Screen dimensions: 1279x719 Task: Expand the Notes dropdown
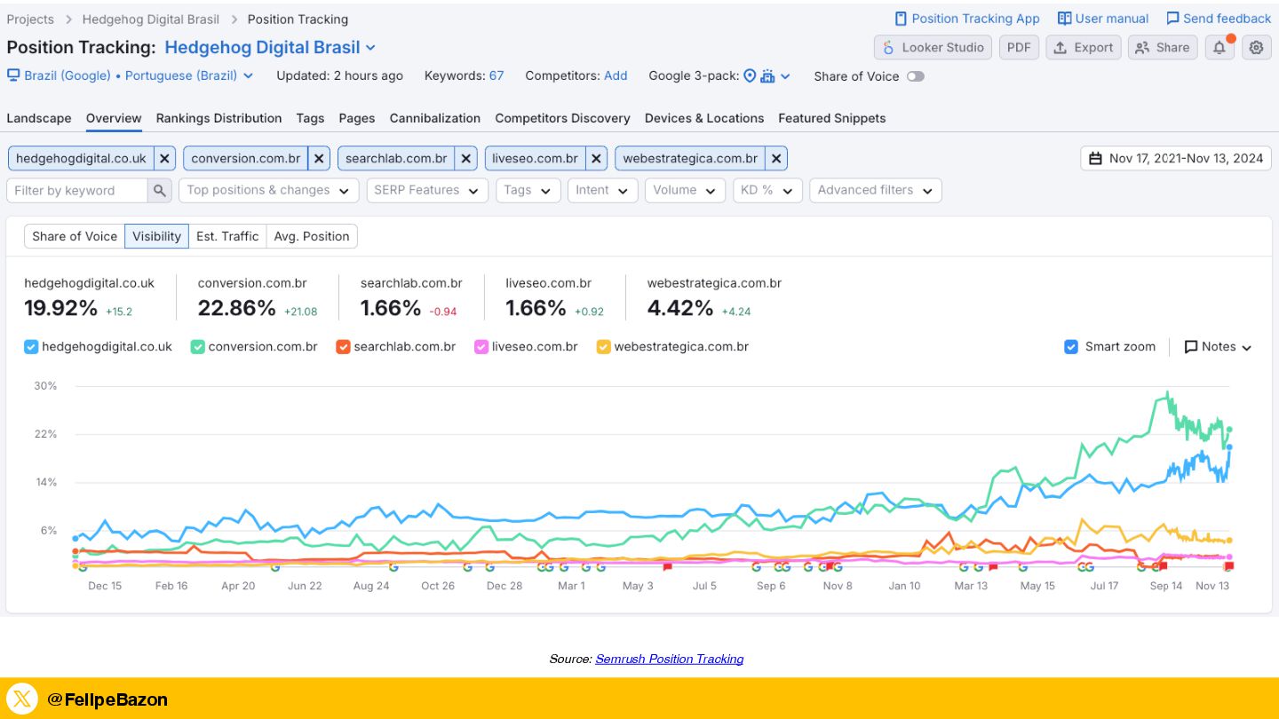pyautogui.click(x=1218, y=347)
